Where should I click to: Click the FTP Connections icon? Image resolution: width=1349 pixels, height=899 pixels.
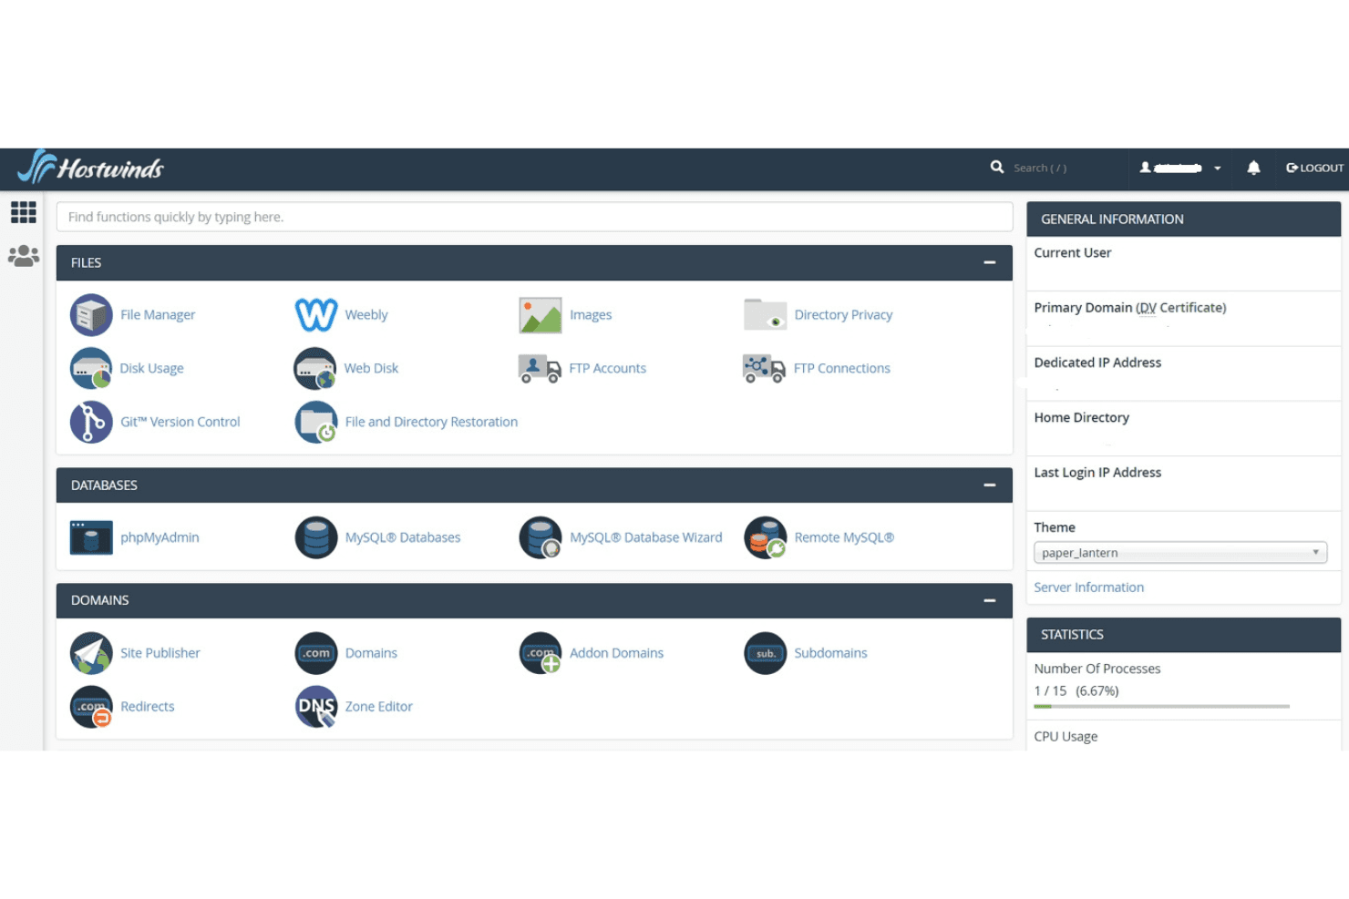click(764, 368)
